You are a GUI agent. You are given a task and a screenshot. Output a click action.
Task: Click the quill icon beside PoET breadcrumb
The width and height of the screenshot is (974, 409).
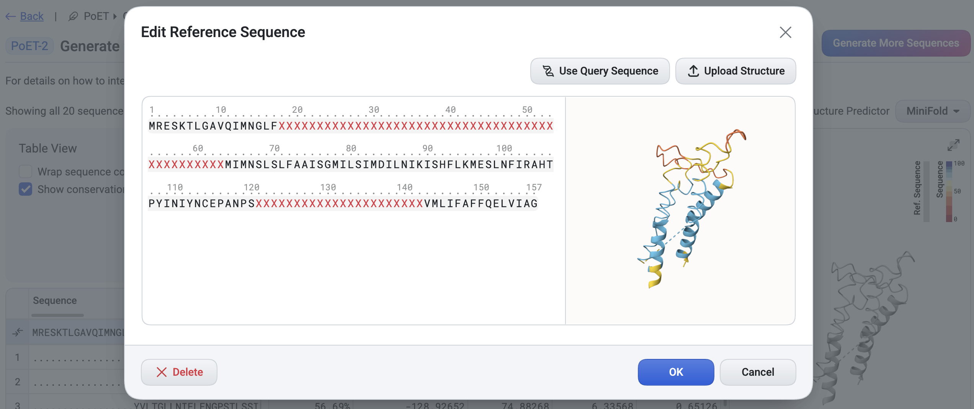point(73,16)
